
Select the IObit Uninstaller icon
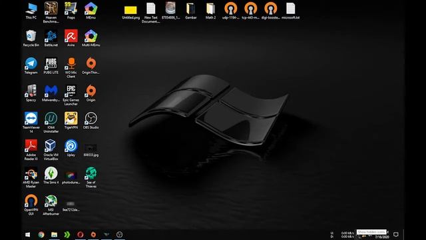click(51, 123)
